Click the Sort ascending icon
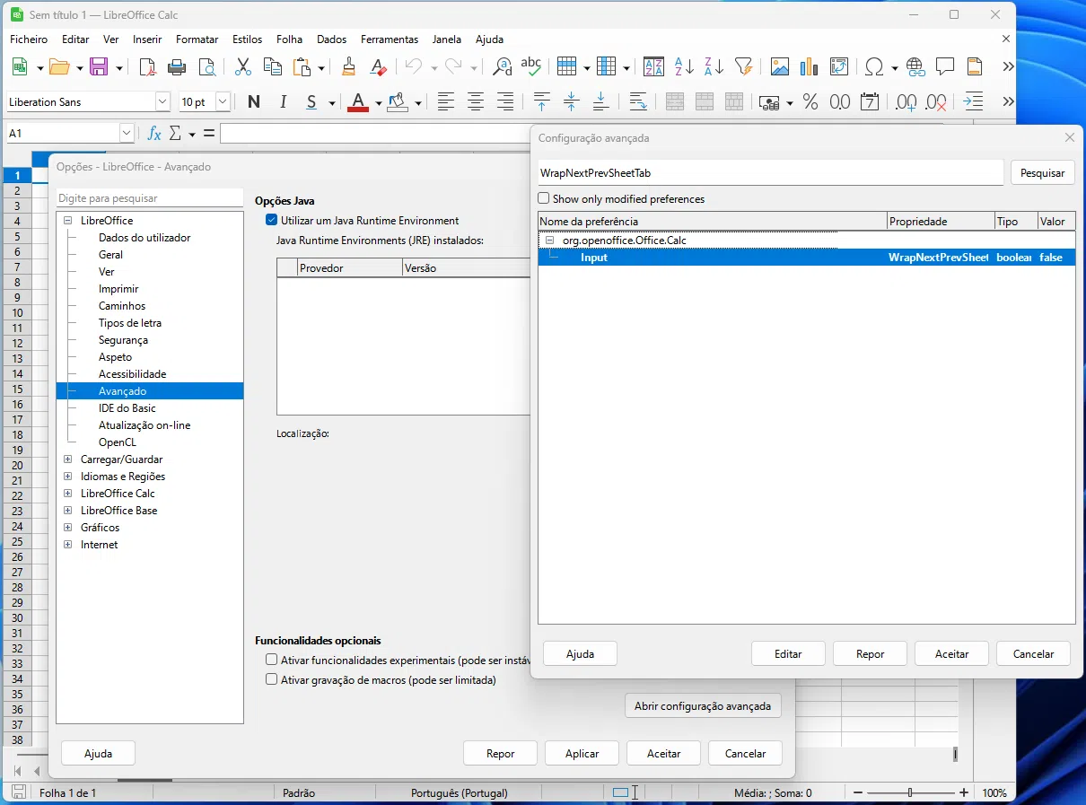 tap(684, 67)
